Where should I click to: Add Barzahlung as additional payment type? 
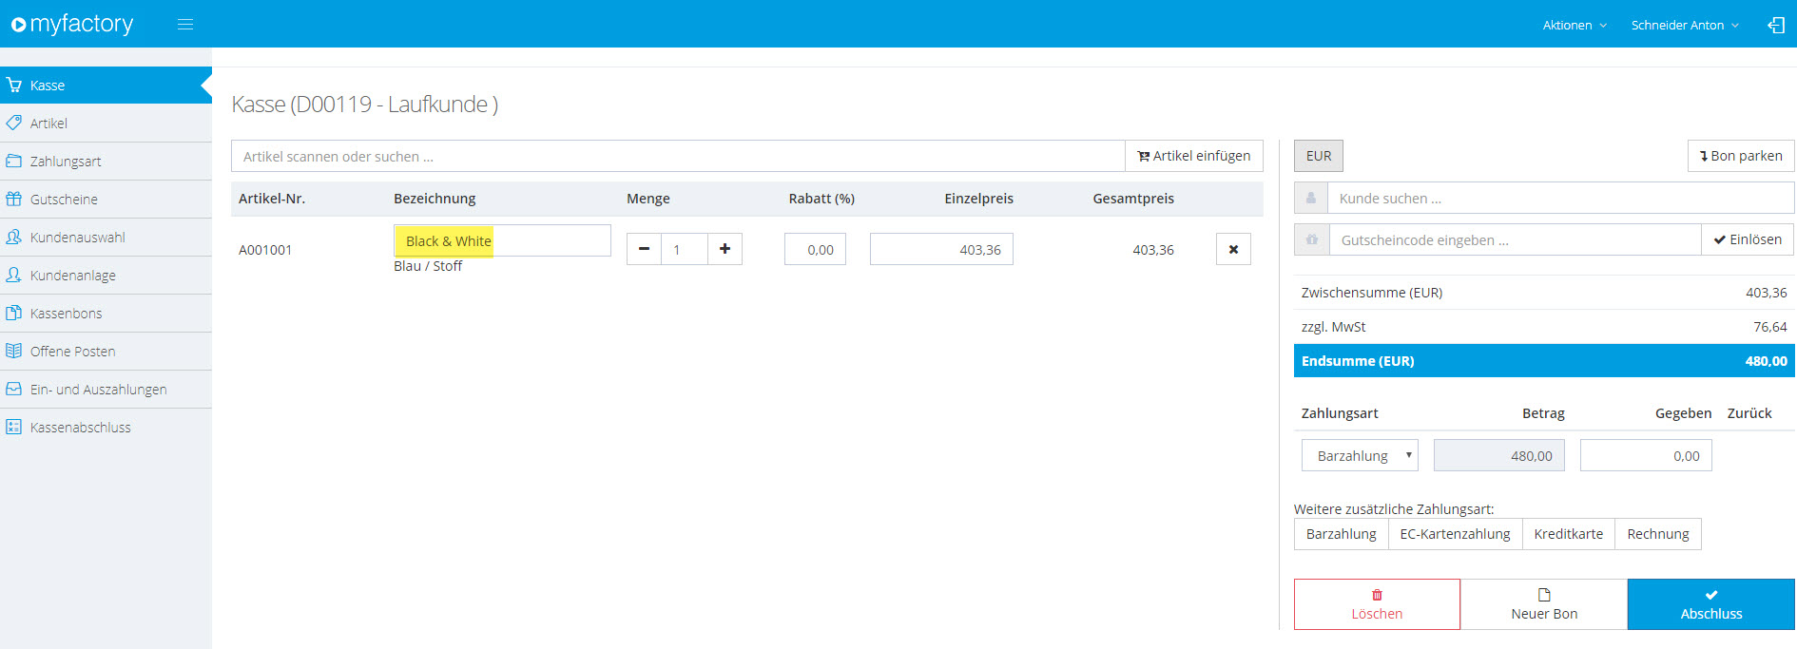coord(1341,533)
